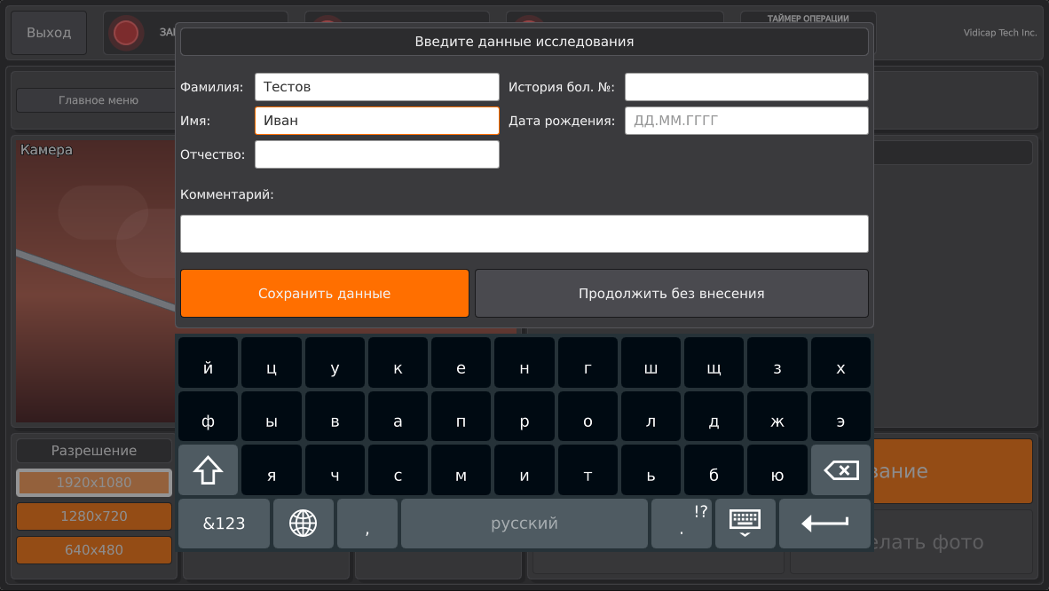Tap the х key

841,363
